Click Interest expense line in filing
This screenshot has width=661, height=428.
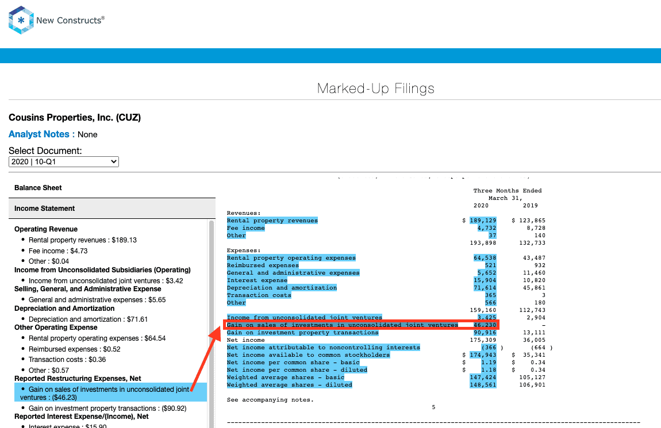tap(257, 280)
